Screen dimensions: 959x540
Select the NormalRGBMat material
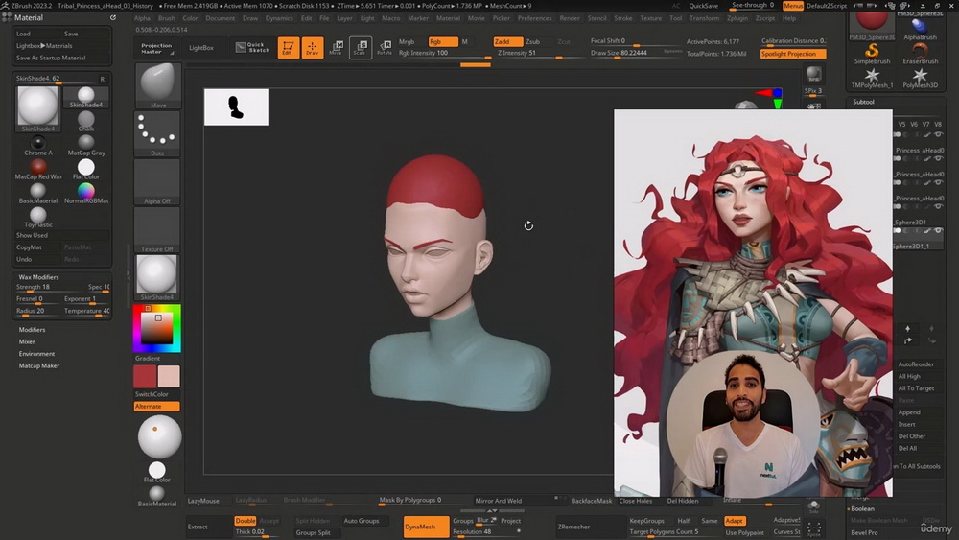(86, 193)
